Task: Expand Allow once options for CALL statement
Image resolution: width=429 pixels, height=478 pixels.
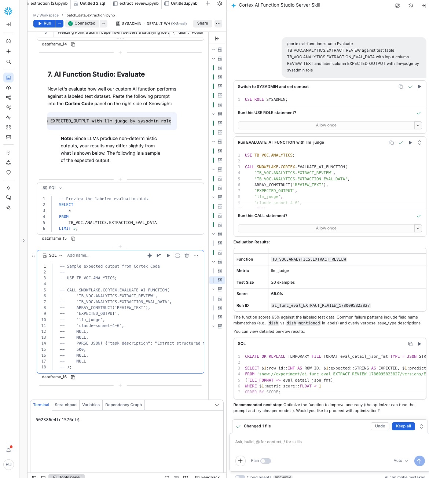Action: click(418, 228)
